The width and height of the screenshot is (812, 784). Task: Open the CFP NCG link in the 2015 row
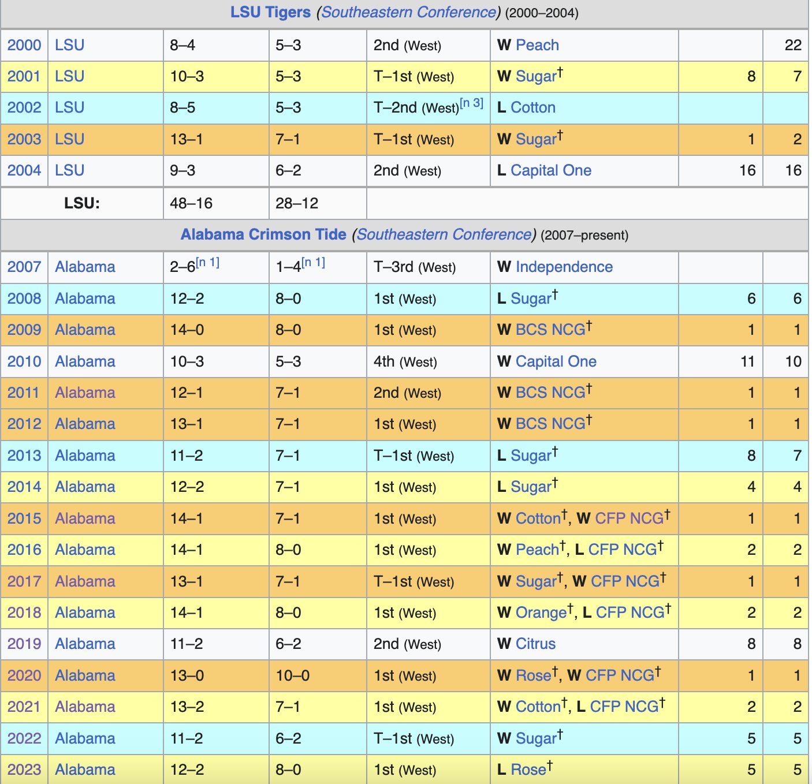click(630, 518)
